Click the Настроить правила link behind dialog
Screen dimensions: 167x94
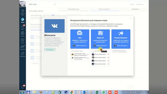tap(36, 30)
